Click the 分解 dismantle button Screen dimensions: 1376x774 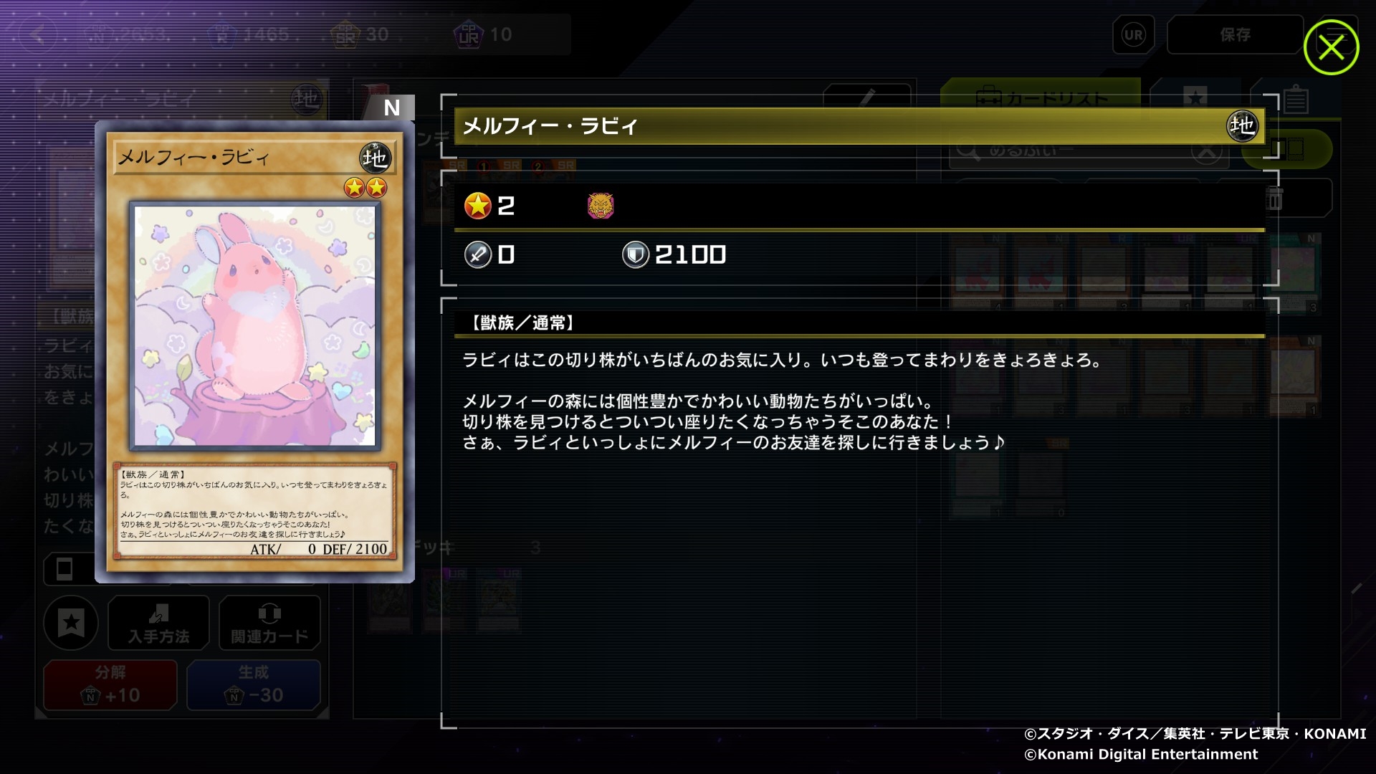(x=110, y=685)
